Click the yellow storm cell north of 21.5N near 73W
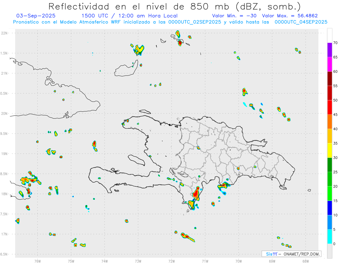This screenshot has height=265, width=343. (x=139, y=50)
